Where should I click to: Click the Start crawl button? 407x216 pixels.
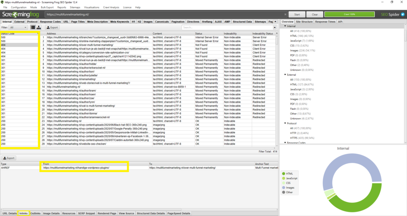tap(297, 15)
